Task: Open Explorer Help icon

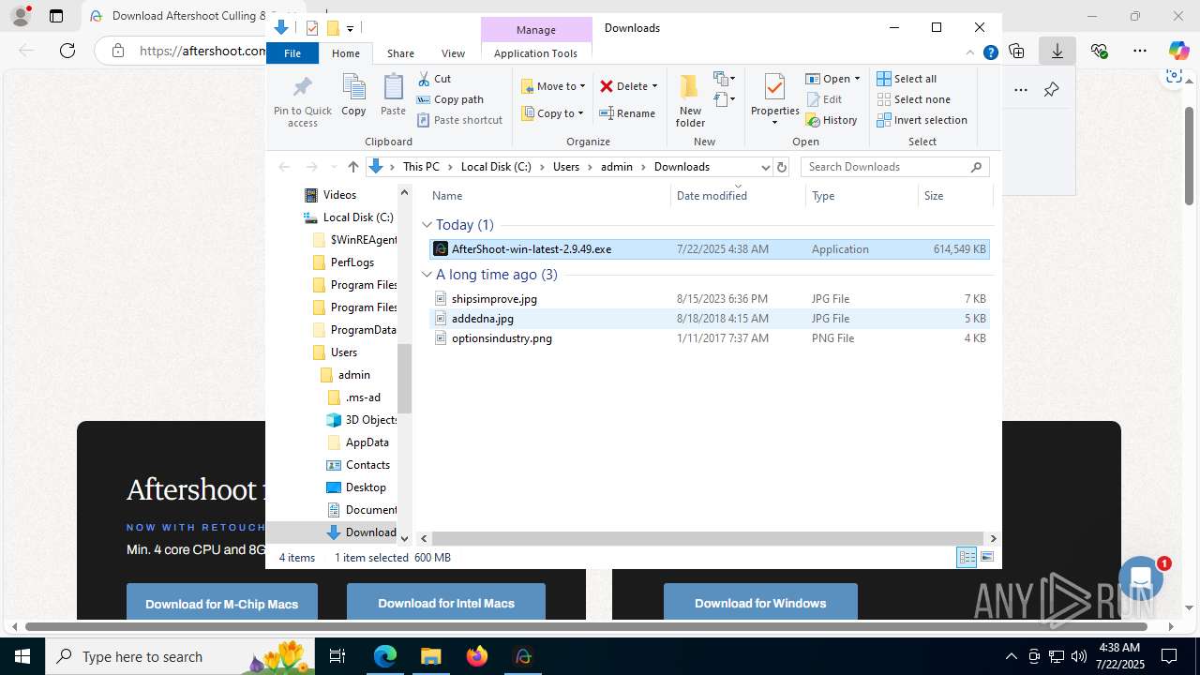Action: pyautogui.click(x=990, y=53)
